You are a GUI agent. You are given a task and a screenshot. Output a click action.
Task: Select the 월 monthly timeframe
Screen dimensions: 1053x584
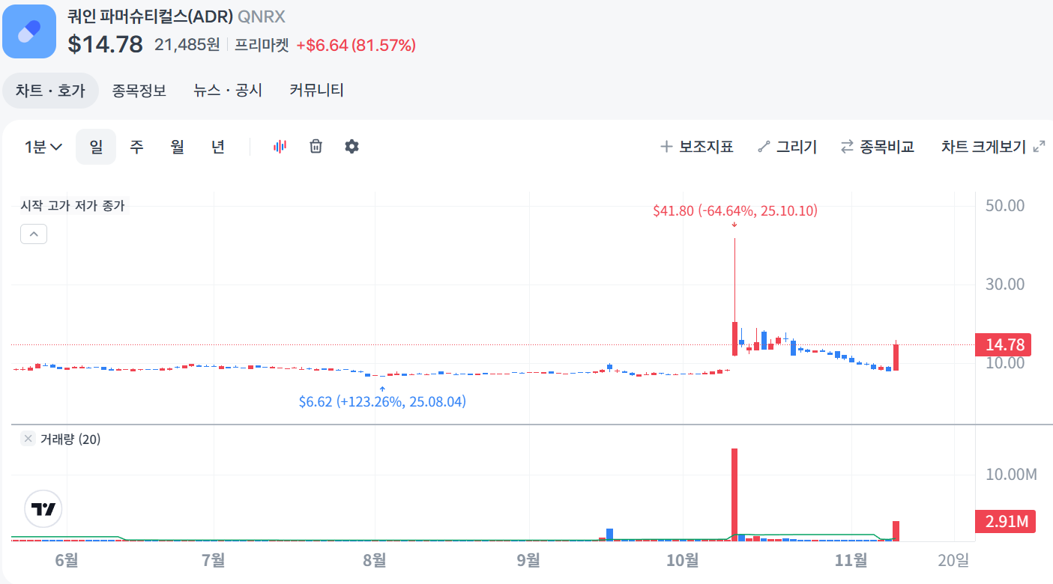point(177,146)
